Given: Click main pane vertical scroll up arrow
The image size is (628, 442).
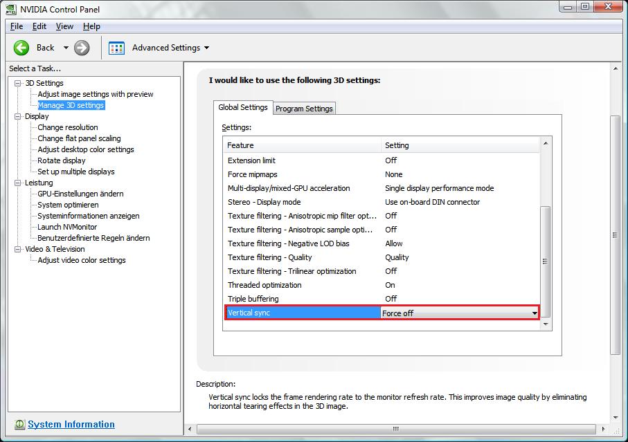Looking at the screenshot, I should coord(616,68).
